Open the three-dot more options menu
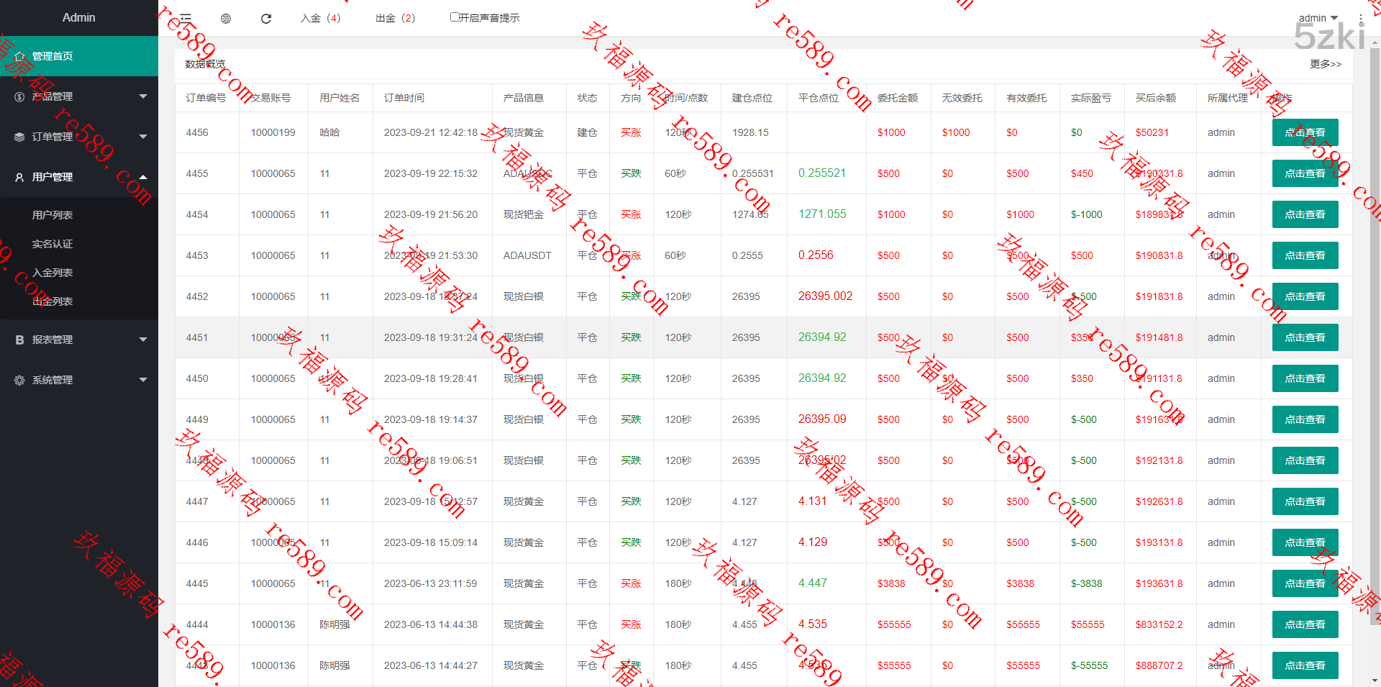Viewport: 1381px width, 687px height. pyautogui.click(x=1360, y=18)
